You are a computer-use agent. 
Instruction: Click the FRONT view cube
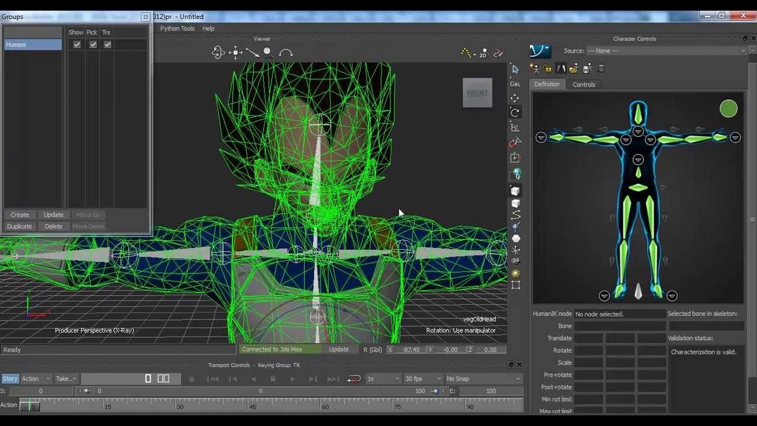pos(477,93)
